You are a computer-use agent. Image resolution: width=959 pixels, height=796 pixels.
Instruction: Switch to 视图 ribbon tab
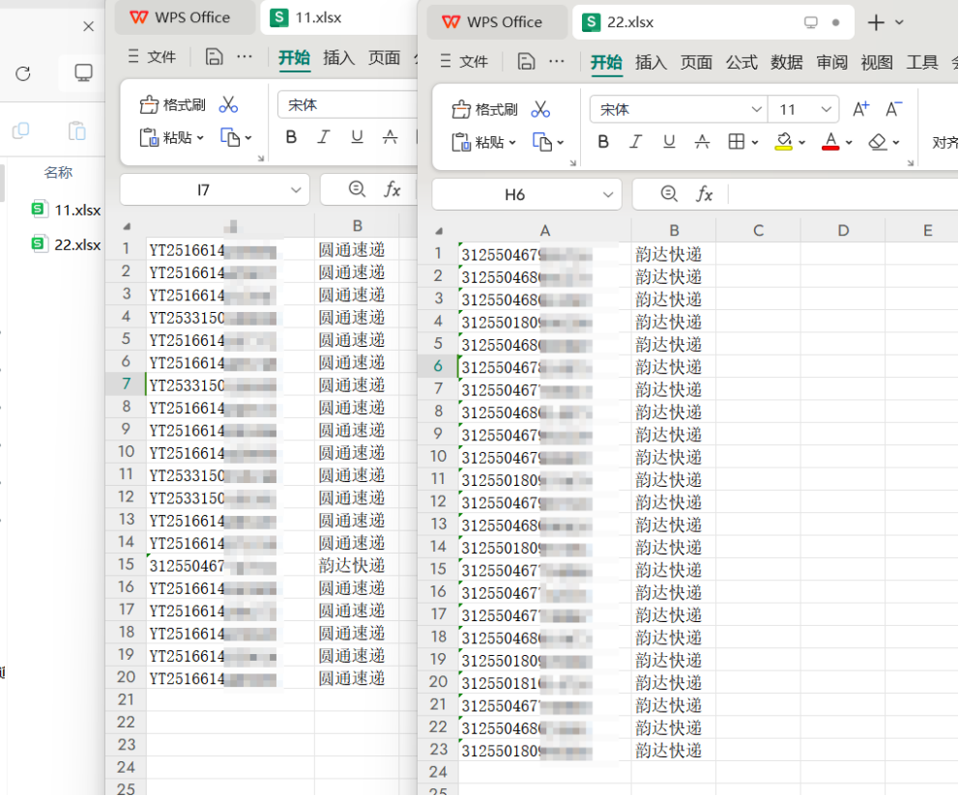(877, 62)
